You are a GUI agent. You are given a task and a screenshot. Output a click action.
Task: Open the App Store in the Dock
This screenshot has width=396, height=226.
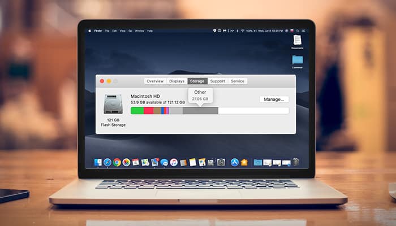[x=235, y=162]
